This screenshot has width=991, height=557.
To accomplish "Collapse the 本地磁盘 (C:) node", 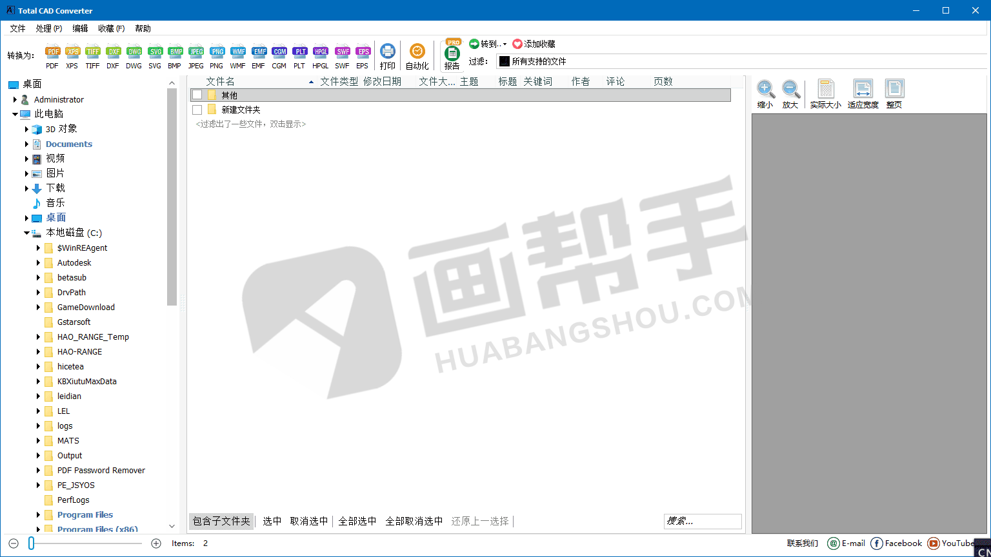I will 26,233.
